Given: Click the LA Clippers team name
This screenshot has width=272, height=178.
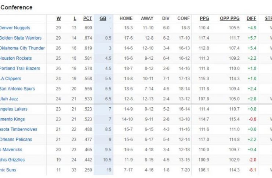Looking at the screenshot, I should [x=11, y=78].
